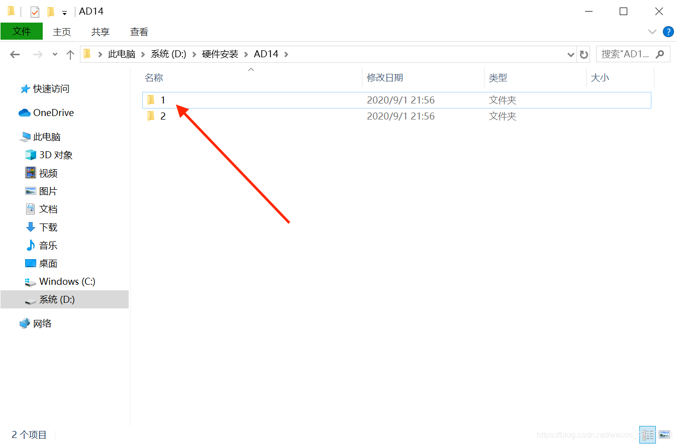
Task: Click the Back navigation arrow
Action: [14, 54]
